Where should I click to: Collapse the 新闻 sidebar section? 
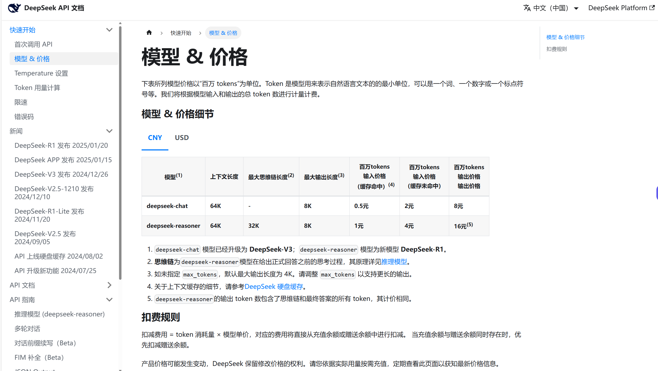(109, 131)
